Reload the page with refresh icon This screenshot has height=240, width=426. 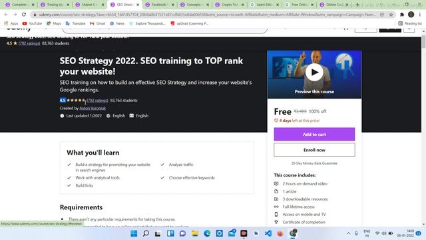[x=24, y=15]
